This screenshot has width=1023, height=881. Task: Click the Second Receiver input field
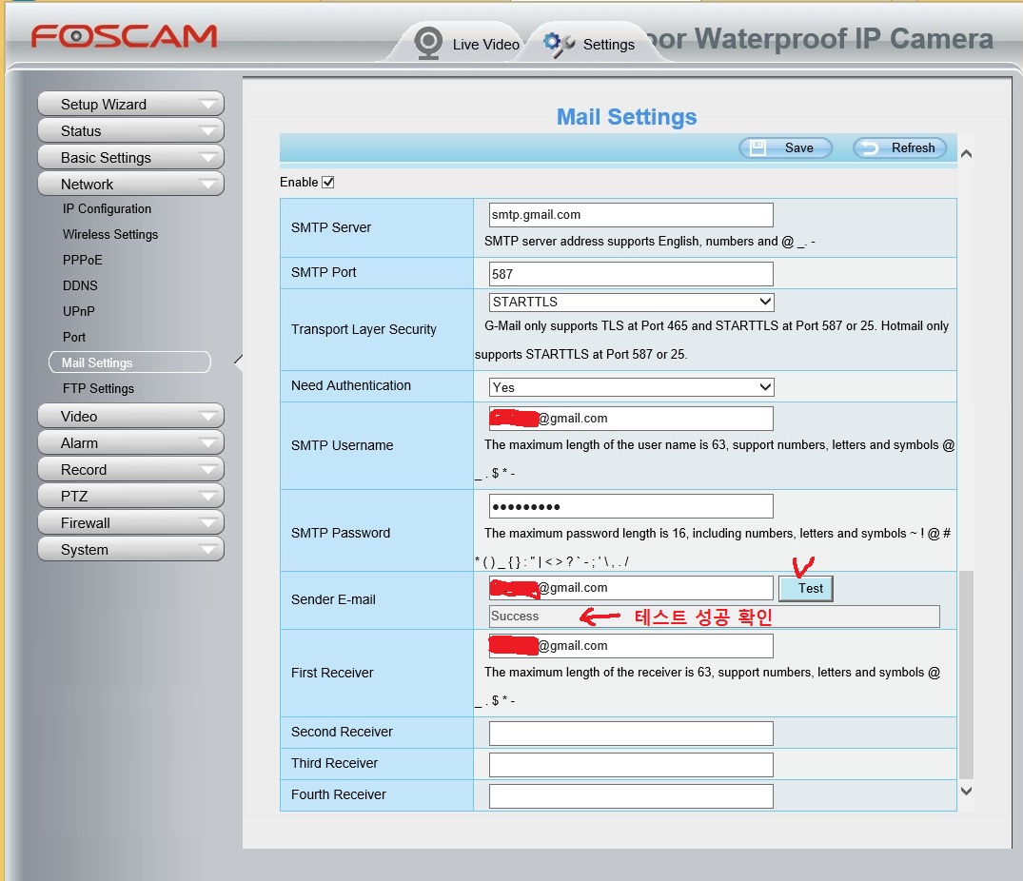[x=630, y=733]
